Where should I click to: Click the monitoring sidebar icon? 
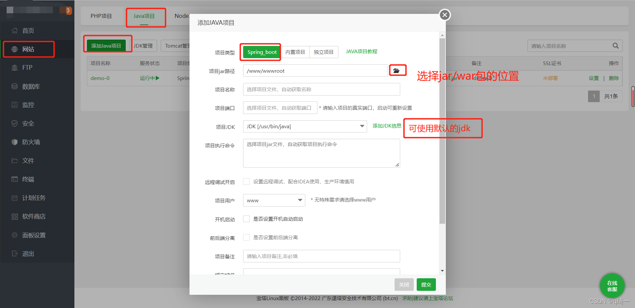point(15,105)
